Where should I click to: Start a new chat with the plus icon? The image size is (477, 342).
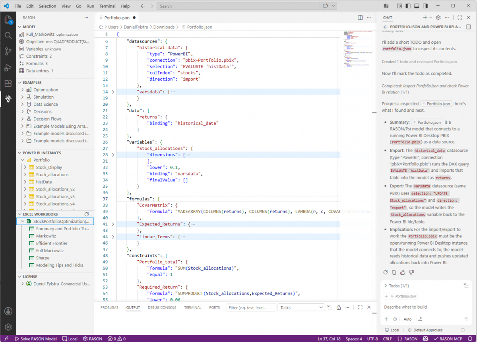[425, 17]
